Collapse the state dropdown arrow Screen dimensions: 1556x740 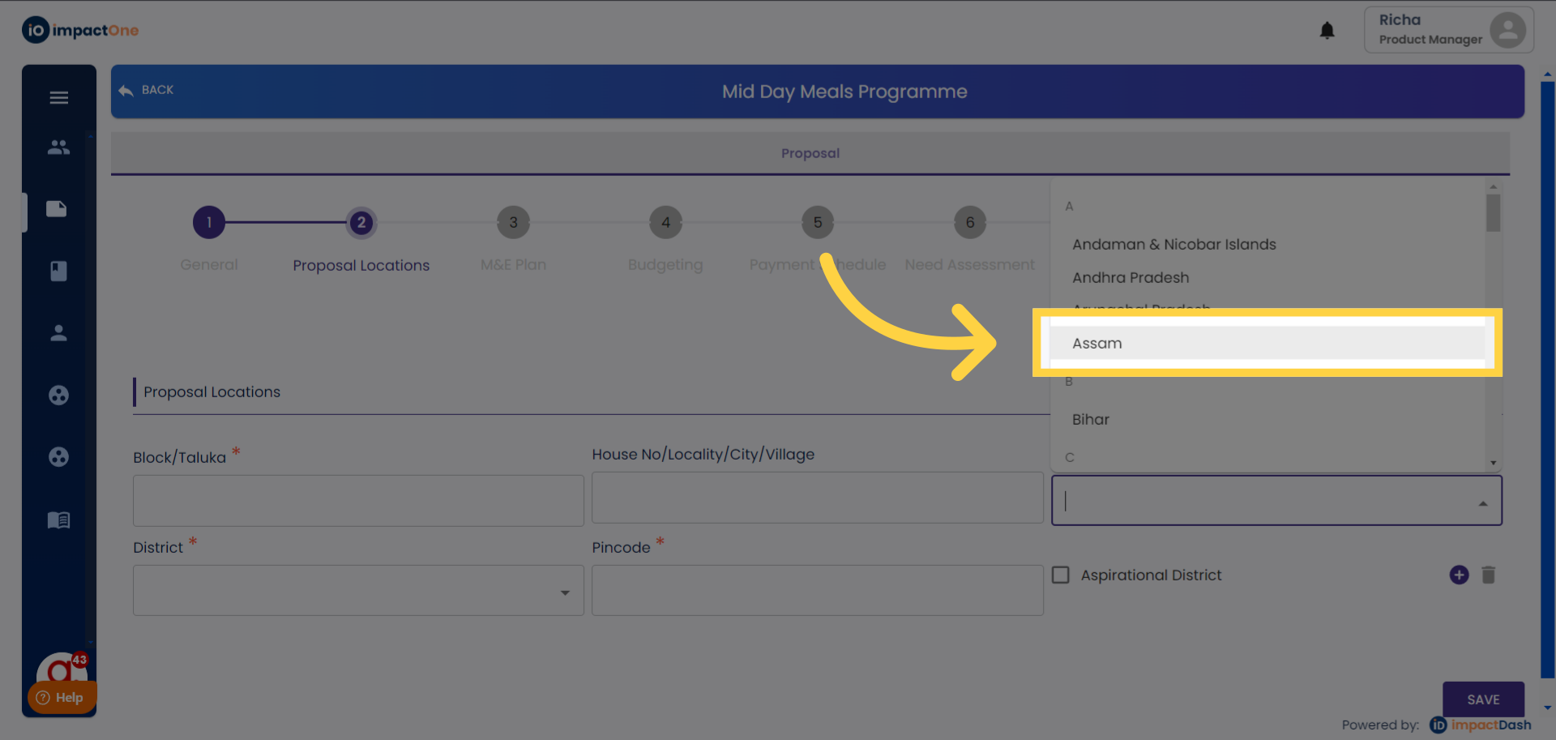click(1482, 503)
